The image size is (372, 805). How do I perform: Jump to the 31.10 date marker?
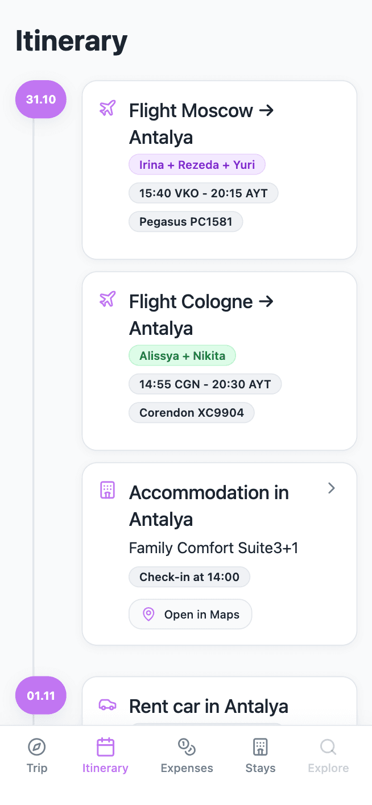(x=41, y=99)
